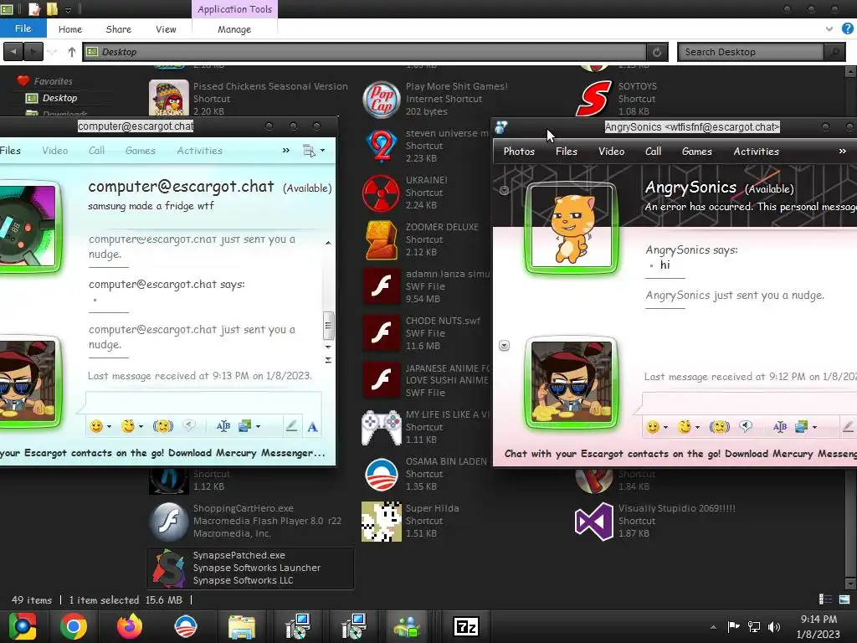This screenshot has height=643, width=857.
Task: Open the ZOOMER DELUXE shortcut icon
Action: coord(381,239)
